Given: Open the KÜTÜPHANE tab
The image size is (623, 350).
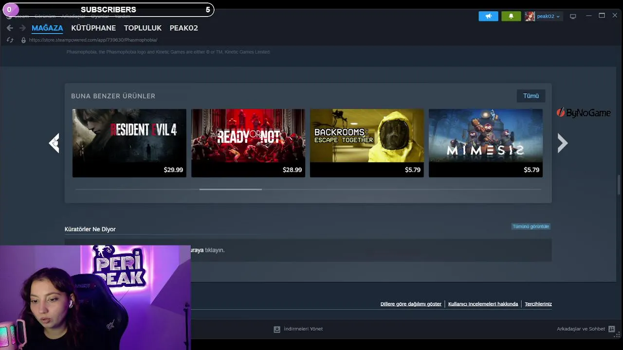Looking at the screenshot, I should pos(93,28).
